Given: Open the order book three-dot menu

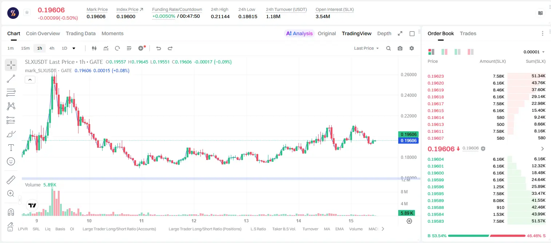Looking at the screenshot, I should (x=543, y=33).
